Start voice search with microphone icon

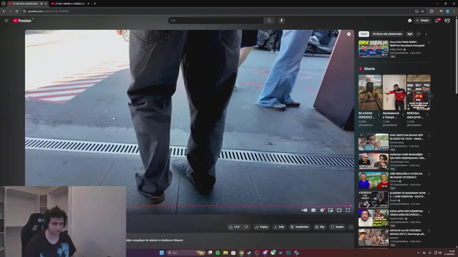pyautogui.click(x=282, y=20)
